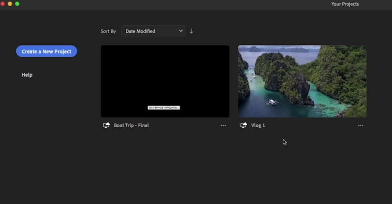Viewport: 392px width, 204px height.
Task: Click the Your Projects window title
Action: pyautogui.click(x=345, y=4)
